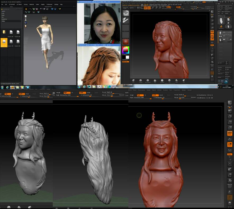
Task: Open the stroke type thumbnail in ZBrush's left shelf
Action: (x=126, y=21)
